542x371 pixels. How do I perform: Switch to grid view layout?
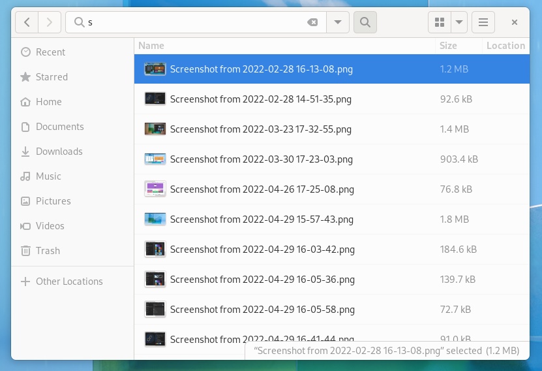click(440, 22)
